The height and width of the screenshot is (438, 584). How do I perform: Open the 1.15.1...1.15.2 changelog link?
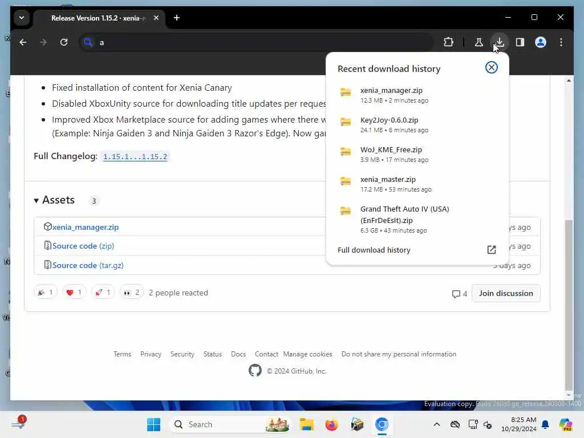(x=135, y=156)
